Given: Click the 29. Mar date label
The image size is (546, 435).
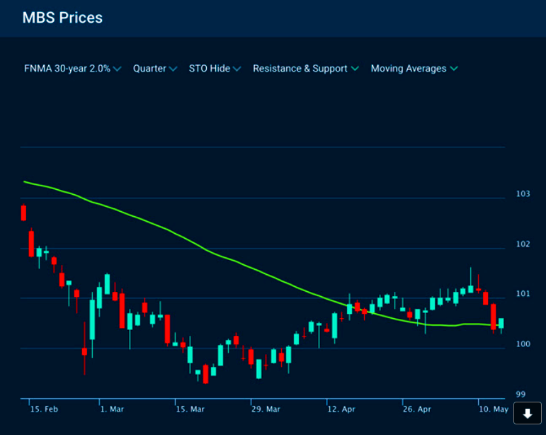Looking at the screenshot, I should click(266, 409).
